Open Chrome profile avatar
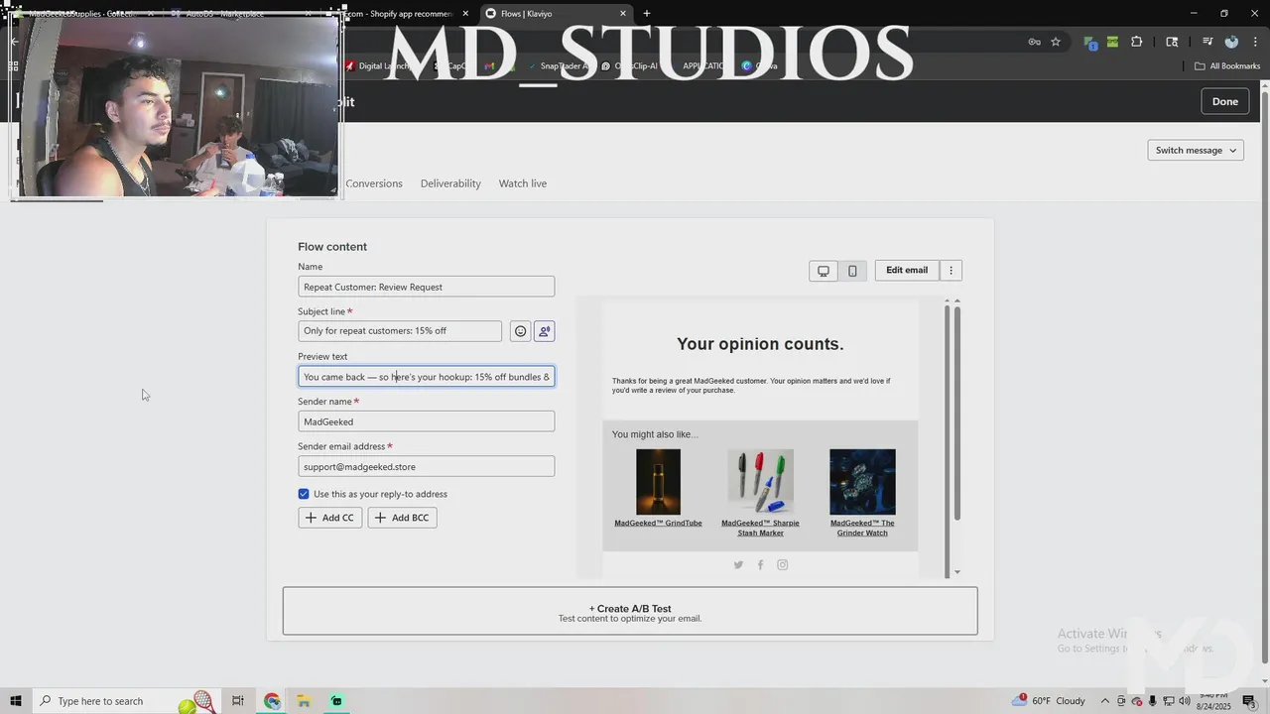 1231,42
